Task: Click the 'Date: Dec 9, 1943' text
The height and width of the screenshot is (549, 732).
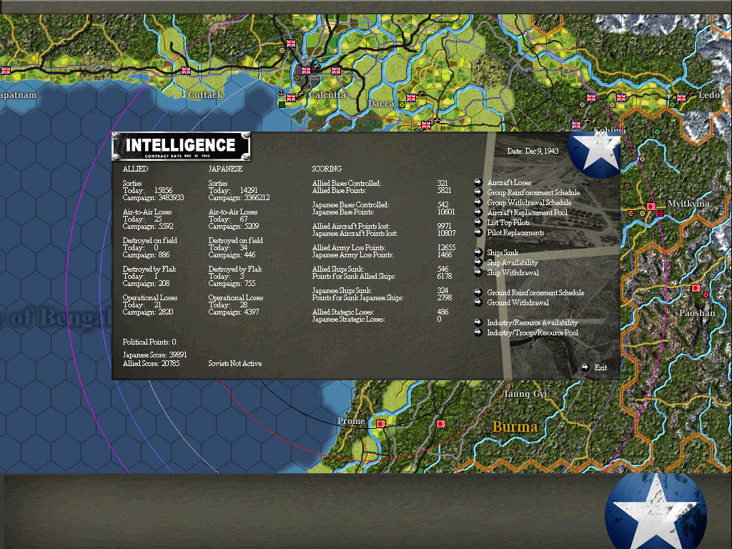Action: (x=533, y=151)
